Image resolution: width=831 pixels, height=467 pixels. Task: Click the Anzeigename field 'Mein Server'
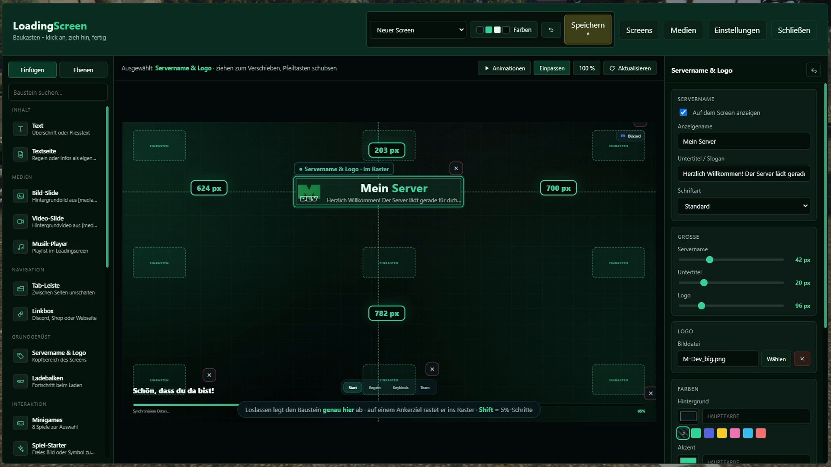[744, 141]
